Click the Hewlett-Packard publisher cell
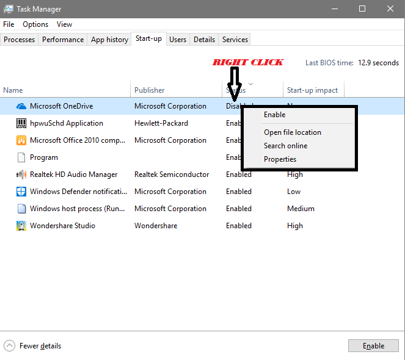This screenshot has width=405, height=360. click(x=161, y=123)
